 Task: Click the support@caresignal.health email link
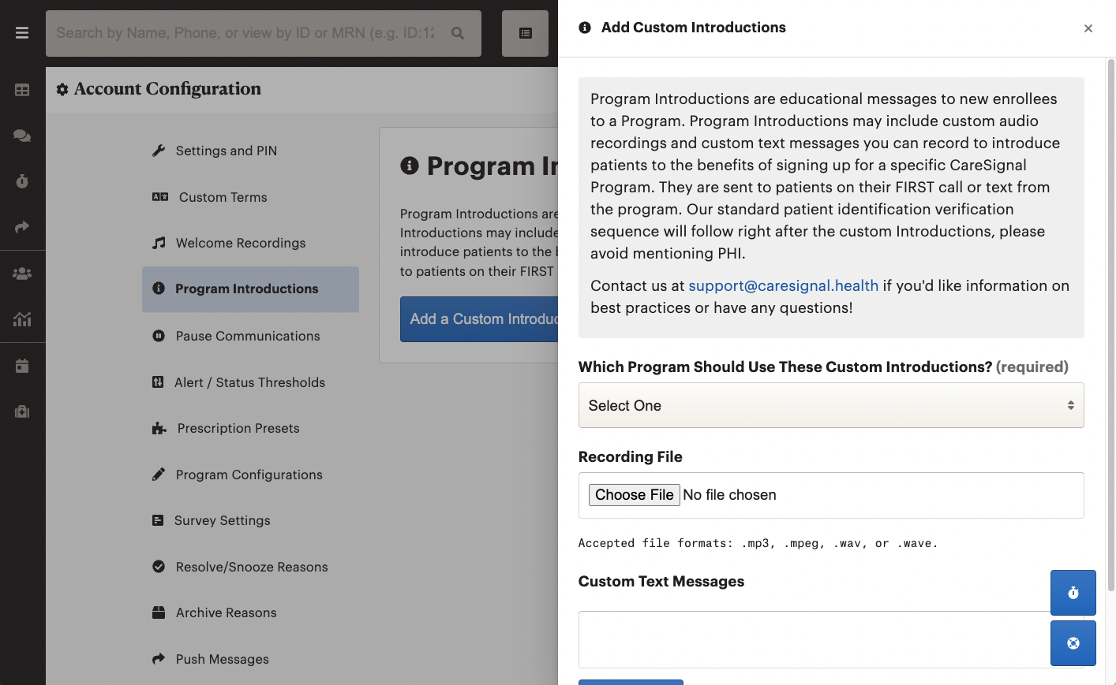tap(783, 285)
